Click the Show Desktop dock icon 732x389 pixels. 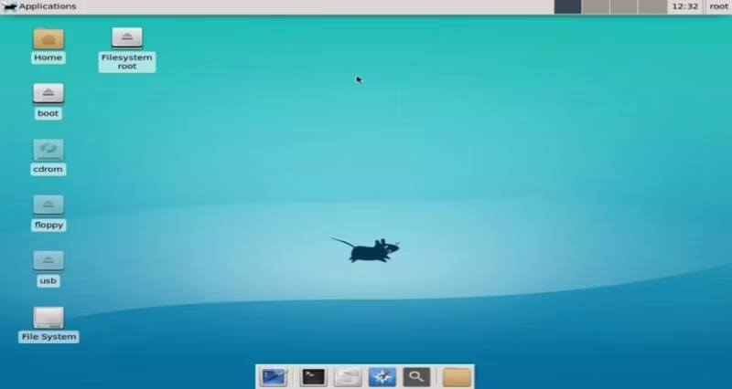(274, 377)
